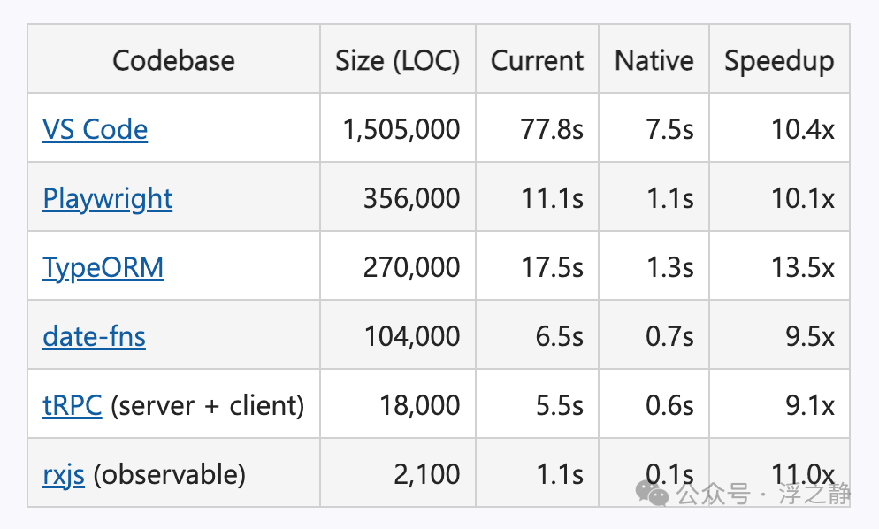Select the 1,505,000 size cell
The height and width of the screenshot is (529, 879).
click(398, 128)
